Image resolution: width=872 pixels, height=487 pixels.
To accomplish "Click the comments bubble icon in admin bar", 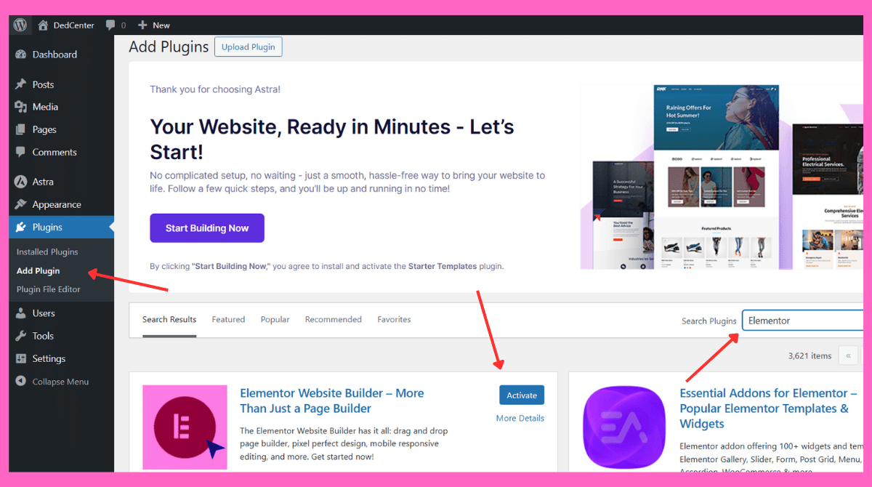I will click(x=110, y=25).
